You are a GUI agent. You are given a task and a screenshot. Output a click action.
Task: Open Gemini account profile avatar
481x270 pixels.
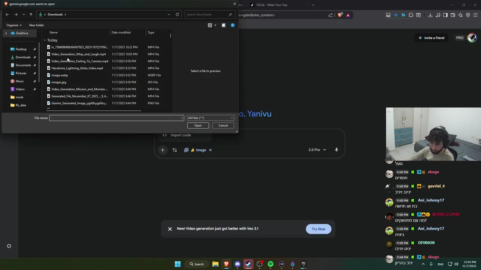coord(472,38)
